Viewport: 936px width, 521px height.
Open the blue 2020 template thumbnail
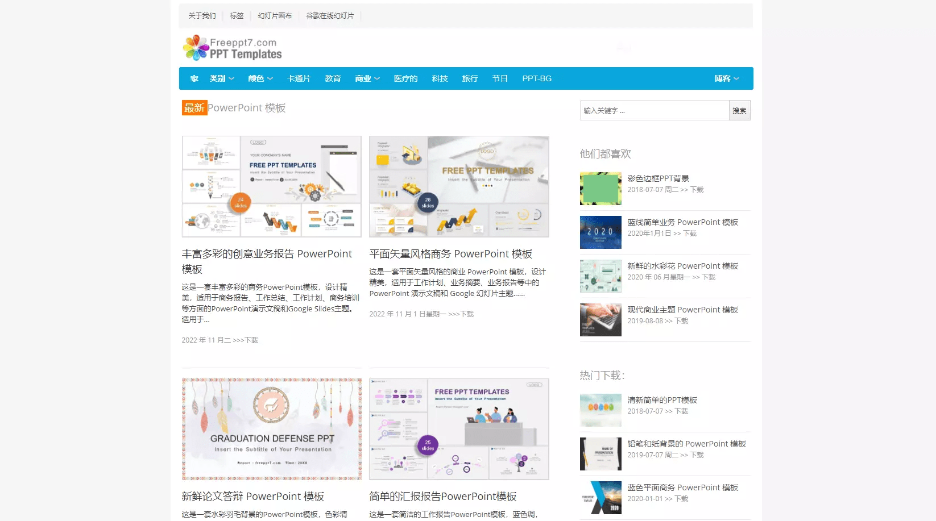tap(600, 232)
